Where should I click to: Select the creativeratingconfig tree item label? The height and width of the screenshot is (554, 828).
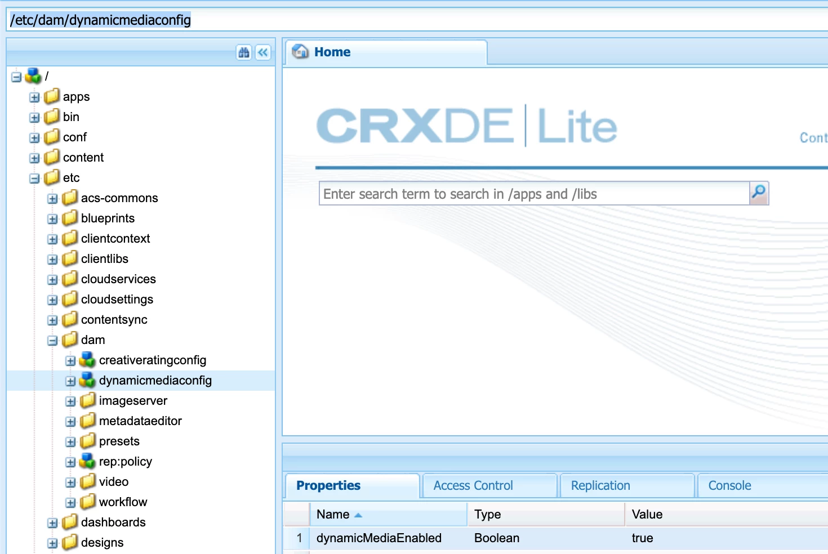(153, 360)
